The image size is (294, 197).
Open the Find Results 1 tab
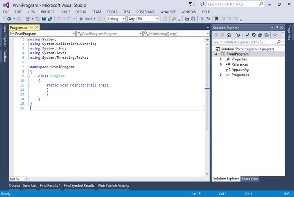[50, 186]
